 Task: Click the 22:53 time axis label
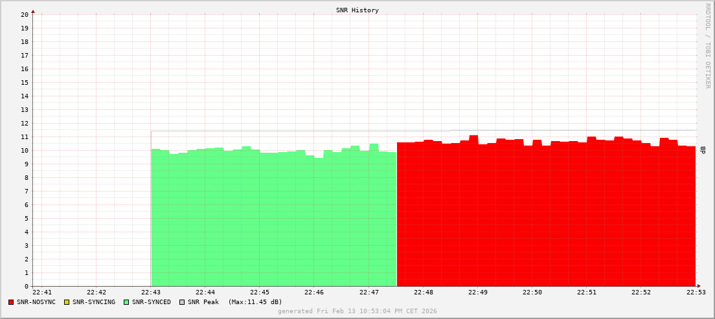tap(695, 293)
